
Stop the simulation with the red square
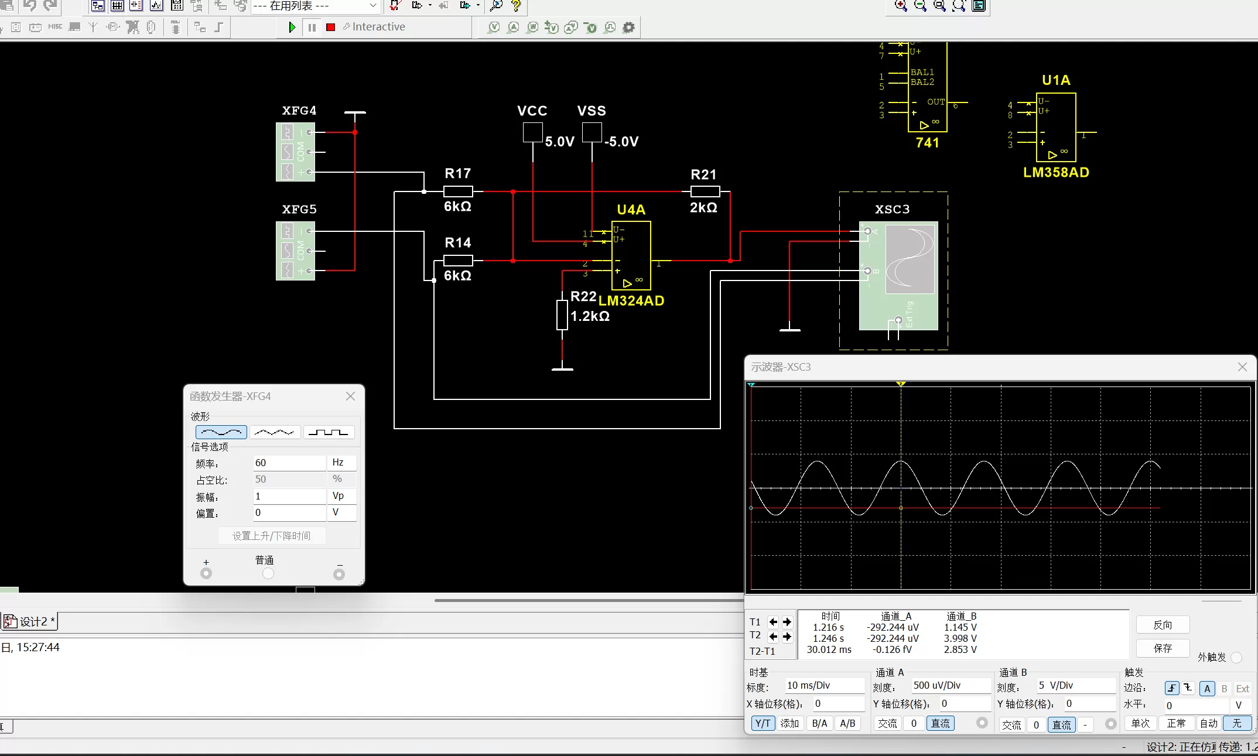coord(330,27)
